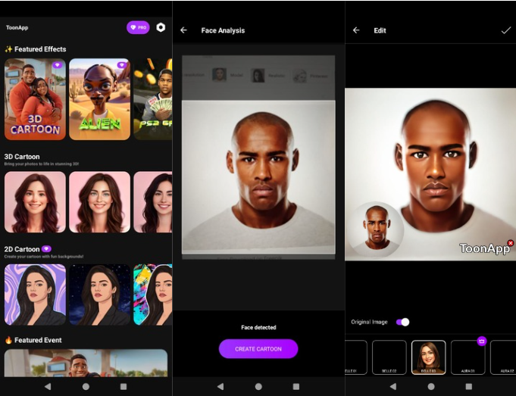The image size is (516, 396).
Task: Tap Android home button on Edit screen
Action: (x=431, y=386)
